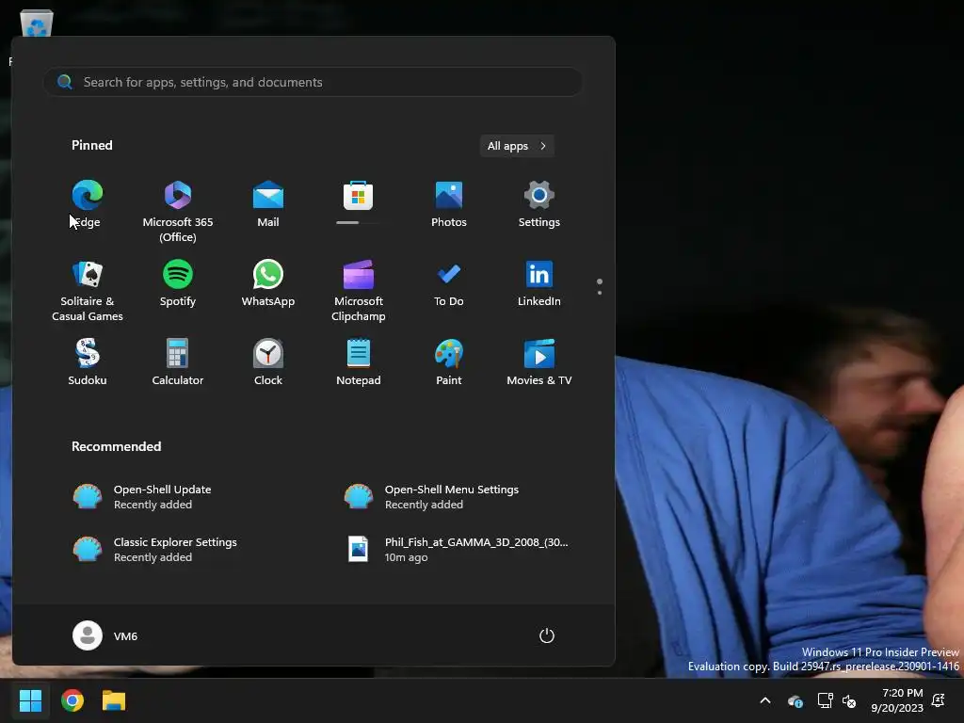Click the Windows Start button on taskbar
The width and height of the screenshot is (964, 723).
31,700
